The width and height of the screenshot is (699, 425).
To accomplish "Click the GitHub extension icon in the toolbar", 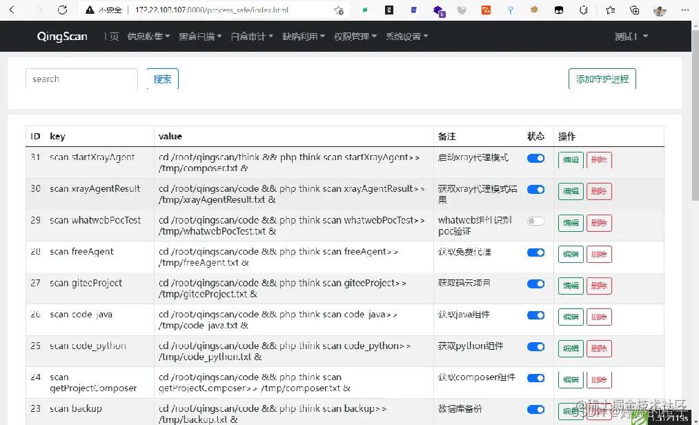I will 559,11.
